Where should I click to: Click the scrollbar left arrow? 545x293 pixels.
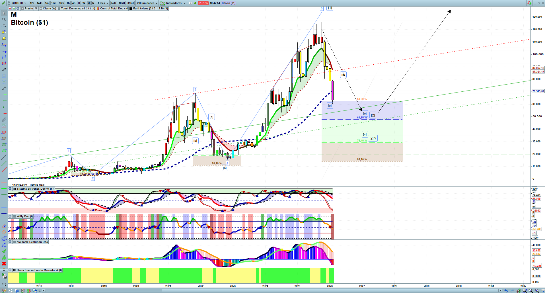pos(44,291)
